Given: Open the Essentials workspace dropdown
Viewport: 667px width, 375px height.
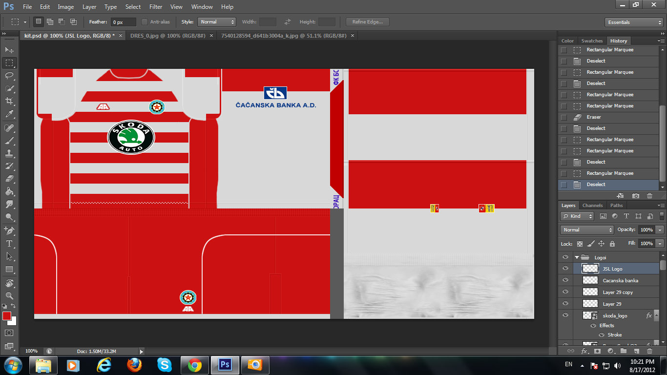Looking at the screenshot, I should point(633,22).
